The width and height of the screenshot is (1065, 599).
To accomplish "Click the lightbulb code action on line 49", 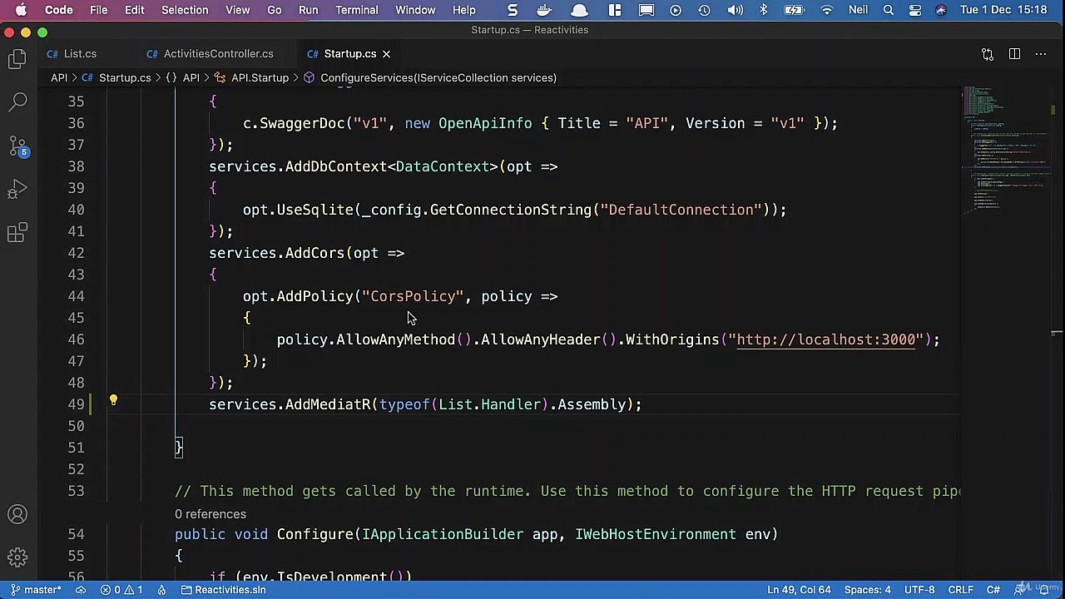I will [x=113, y=401].
